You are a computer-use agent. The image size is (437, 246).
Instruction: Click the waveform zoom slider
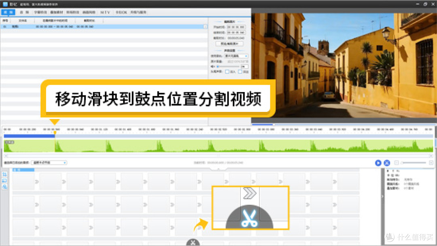point(414,162)
